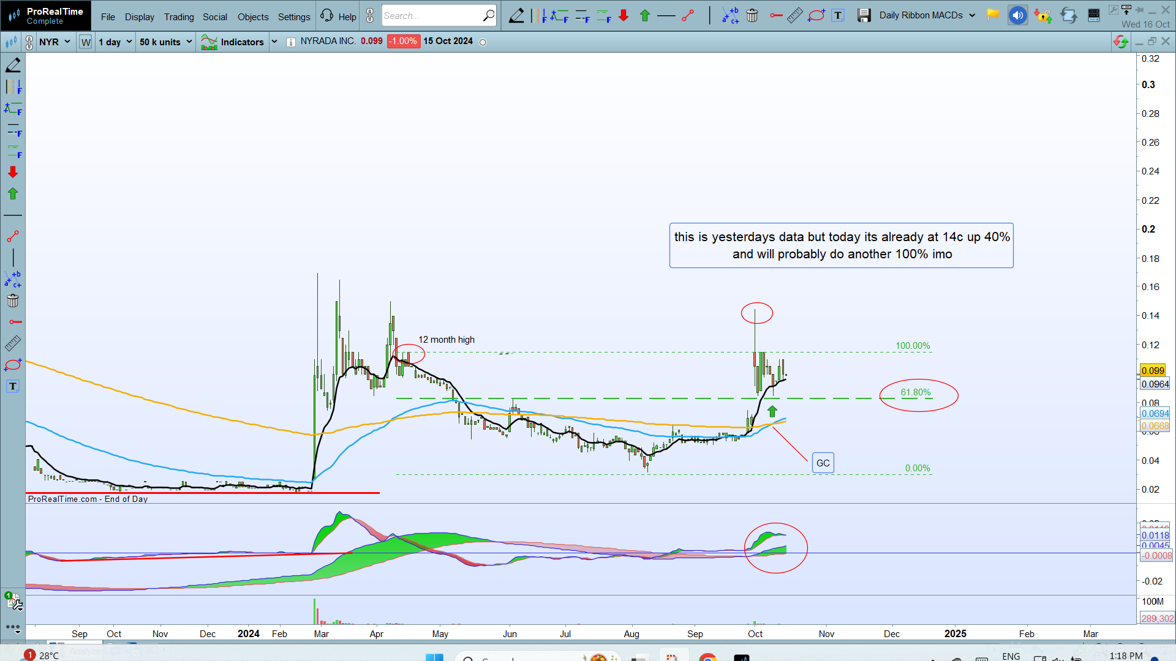Click the trash can in left sidebar
The height and width of the screenshot is (661, 1176).
click(x=13, y=301)
